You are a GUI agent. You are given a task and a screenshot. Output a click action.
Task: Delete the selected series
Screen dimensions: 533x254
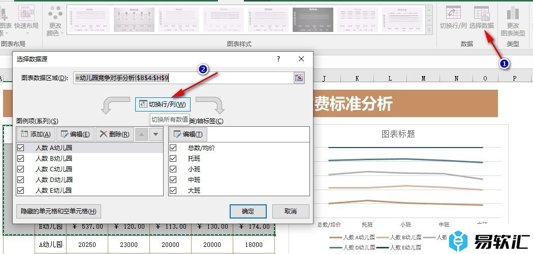114,134
